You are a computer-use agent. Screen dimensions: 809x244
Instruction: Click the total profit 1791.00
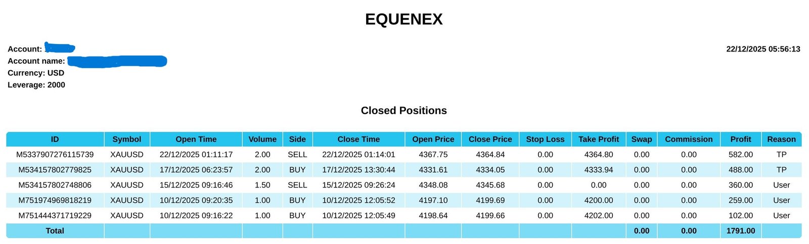coord(741,231)
